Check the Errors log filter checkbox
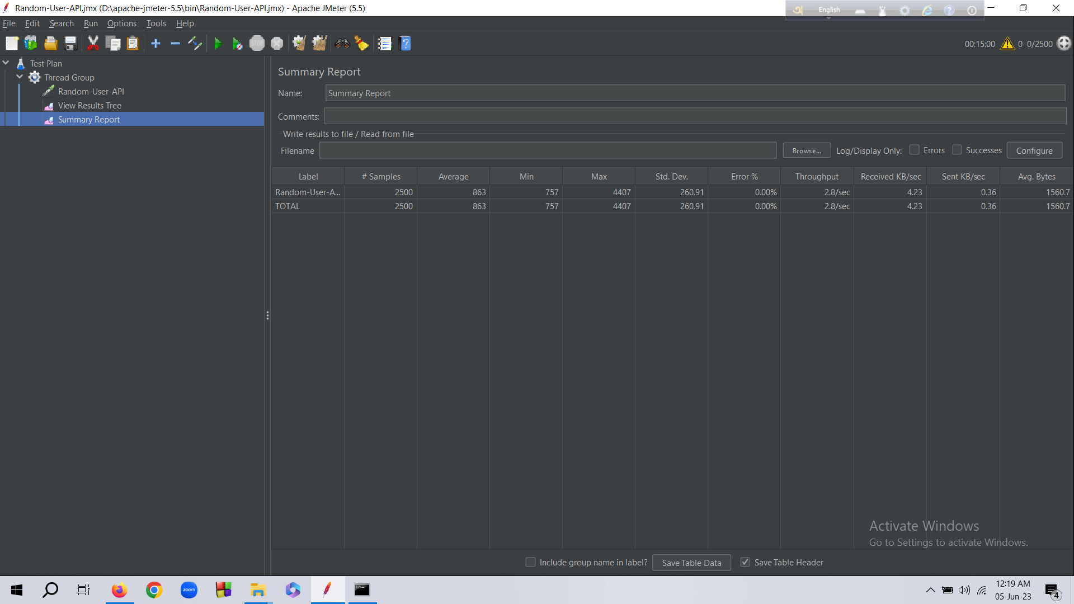 click(x=915, y=150)
